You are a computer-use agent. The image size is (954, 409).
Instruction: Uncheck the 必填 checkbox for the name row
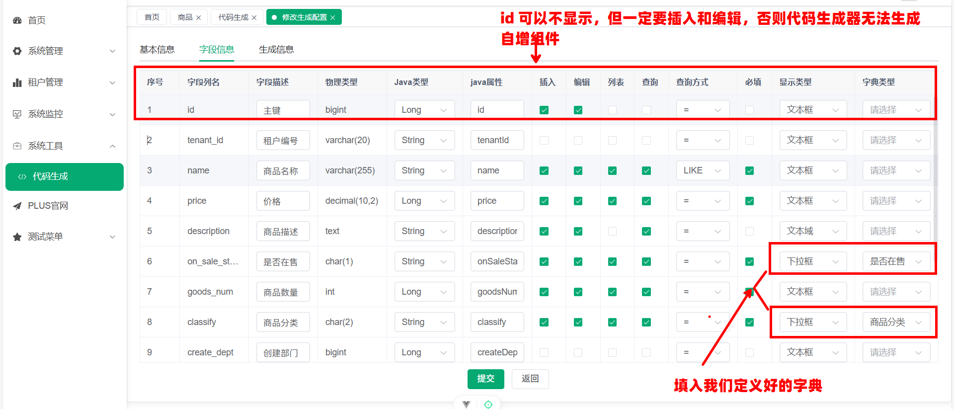tap(749, 171)
